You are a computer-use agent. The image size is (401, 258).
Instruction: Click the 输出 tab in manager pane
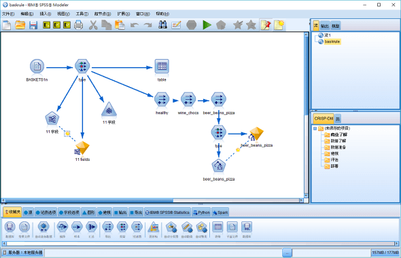pos(324,26)
